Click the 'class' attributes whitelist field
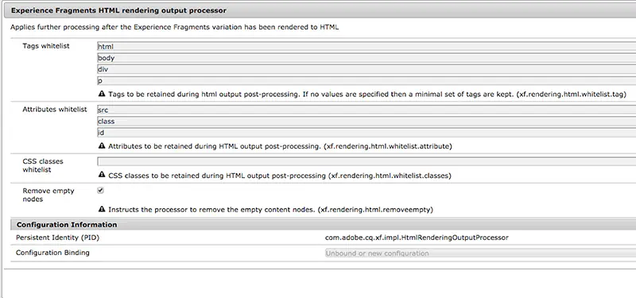 click(x=366, y=122)
